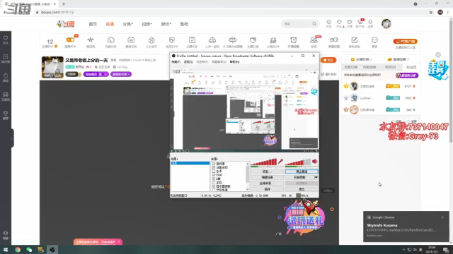Viewport: 453px width, 254px height.
Task: Go to the 首页 home navigation item
Action: click(93, 24)
